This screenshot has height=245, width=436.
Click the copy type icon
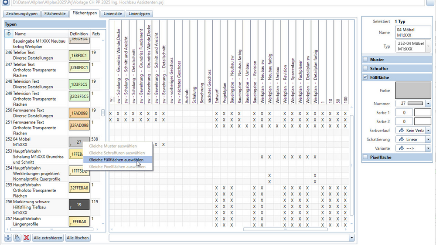(x=17, y=238)
